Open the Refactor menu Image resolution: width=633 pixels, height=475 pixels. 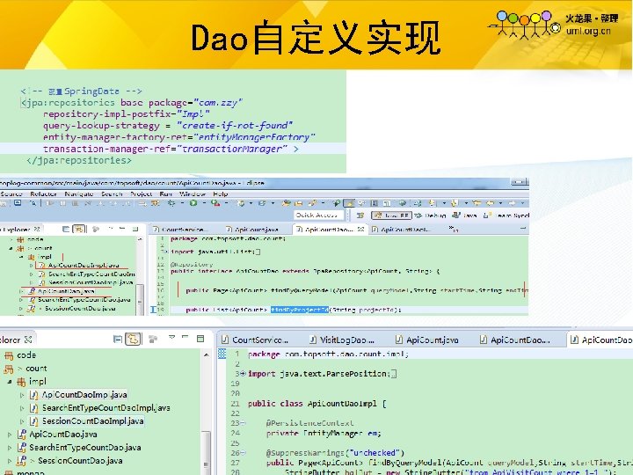tap(43, 194)
